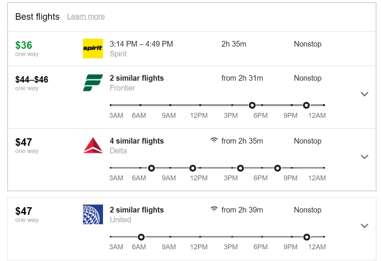Viewport: 381px width, 261px height.
Task: Pick the Delta flight departing around 7AM
Action: click(151, 168)
